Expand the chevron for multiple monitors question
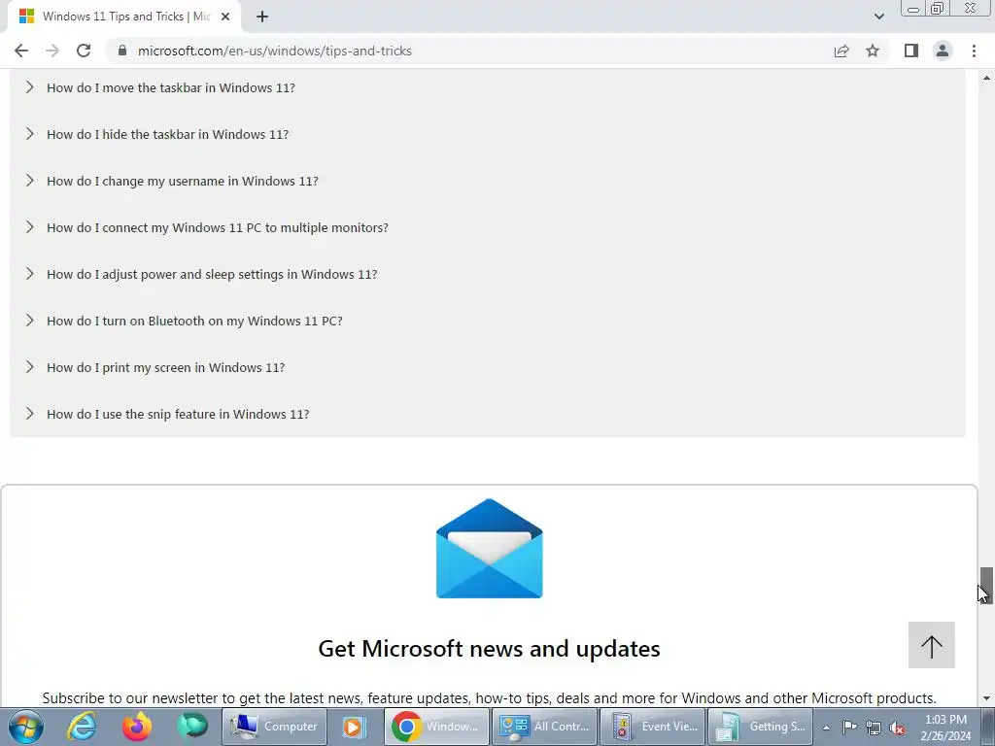 coord(30,227)
